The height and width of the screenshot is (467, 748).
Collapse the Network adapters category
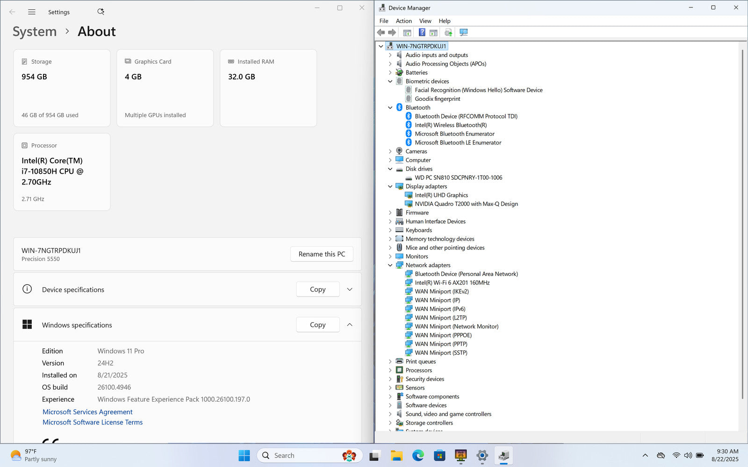coord(390,265)
